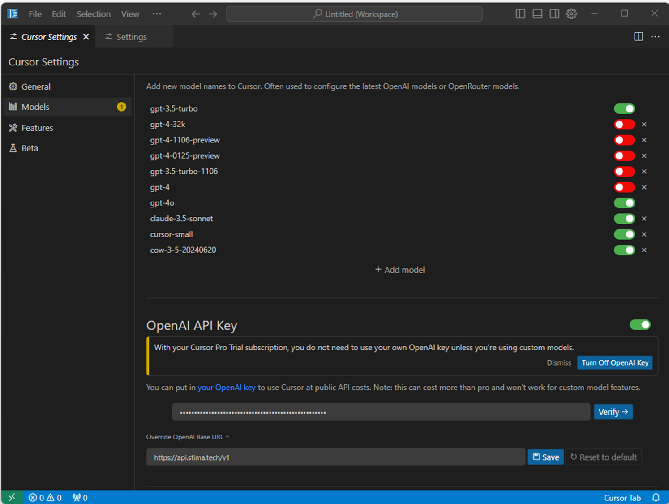Screen dimensions: 669x504
Task: Toggle the secondary side bar layout icon
Action: coord(554,14)
